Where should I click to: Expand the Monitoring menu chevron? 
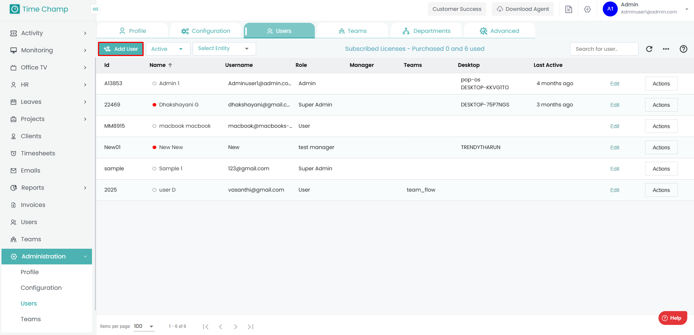[85, 50]
